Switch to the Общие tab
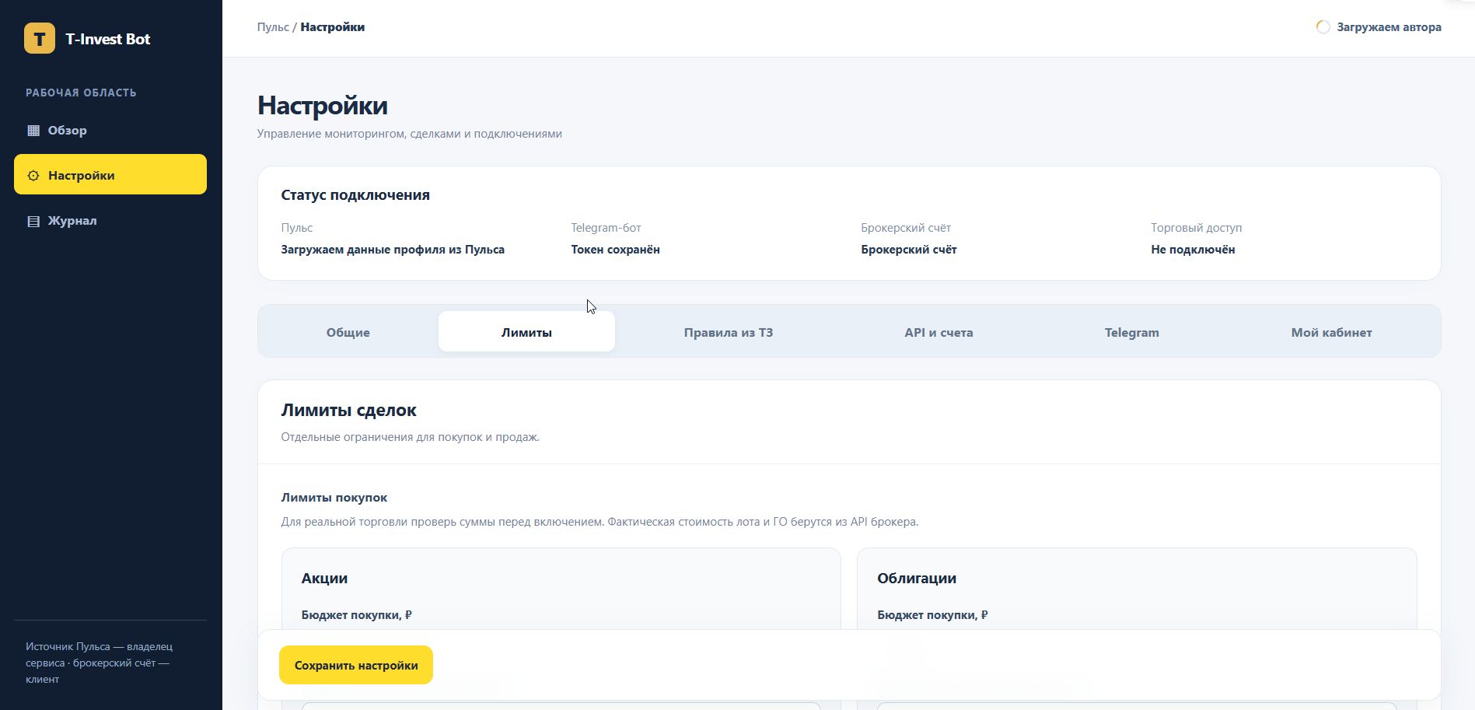The height and width of the screenshot is (710, 1475). (x=348, y=332)
